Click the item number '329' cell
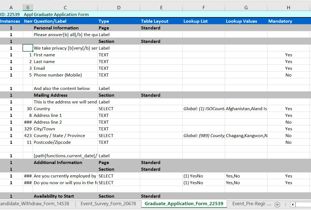 28,129
